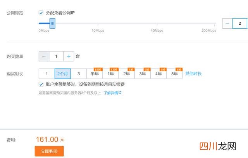Select 3 months purchase duration
Screen dimensions: 248x158
[x=79, y=74]
